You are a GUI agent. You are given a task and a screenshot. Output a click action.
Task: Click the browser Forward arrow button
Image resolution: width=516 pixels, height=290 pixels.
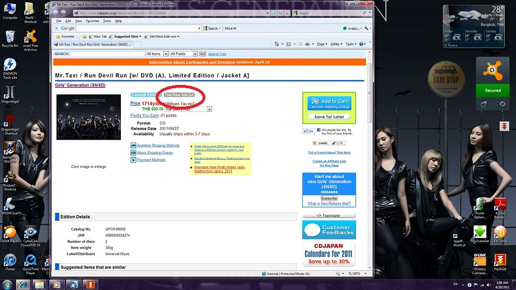[63, 13]
